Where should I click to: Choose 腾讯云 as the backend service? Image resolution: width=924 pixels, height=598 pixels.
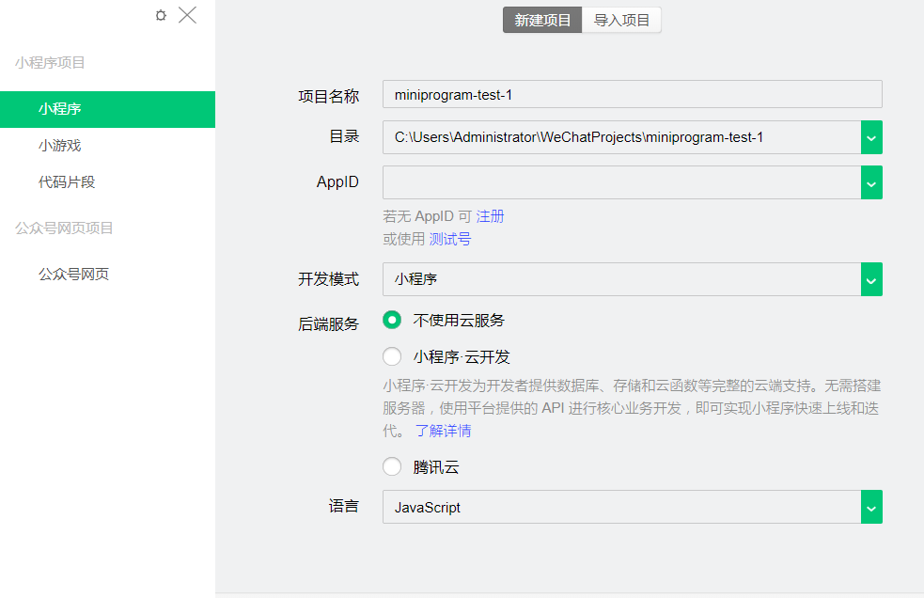392,466
